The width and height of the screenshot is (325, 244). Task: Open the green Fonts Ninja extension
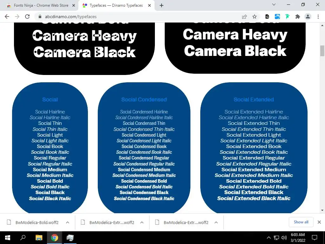coord(287,17)
